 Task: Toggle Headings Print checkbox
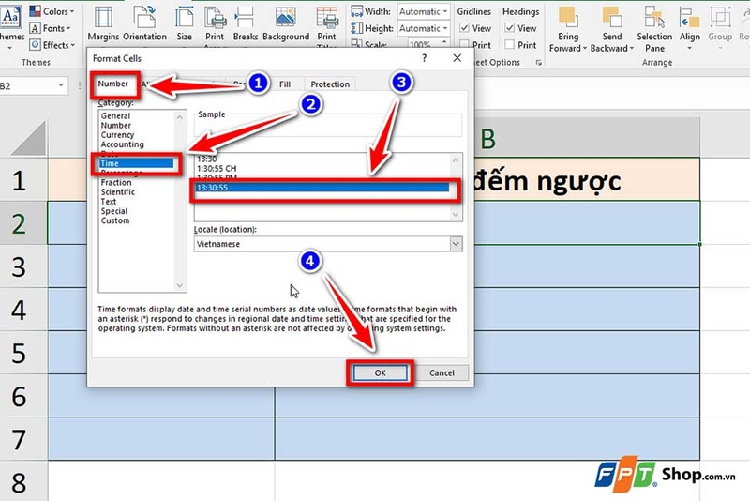click(510, 44)
